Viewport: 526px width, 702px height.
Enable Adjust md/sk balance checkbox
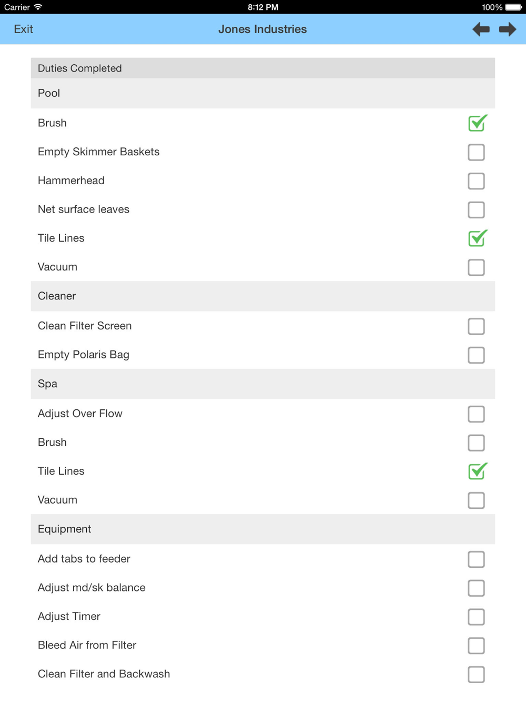476,588
